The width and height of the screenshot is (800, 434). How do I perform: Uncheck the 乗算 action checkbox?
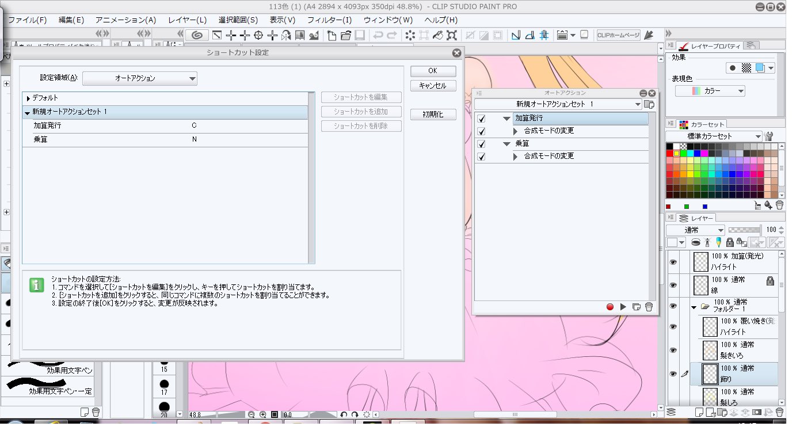(482, 144)
